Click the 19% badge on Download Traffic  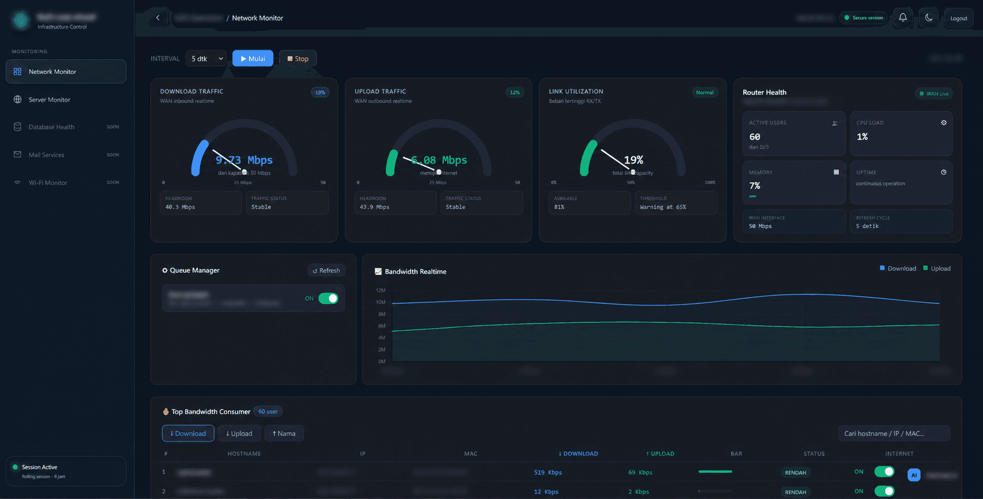pyautogui.click(x=320, y=93)
